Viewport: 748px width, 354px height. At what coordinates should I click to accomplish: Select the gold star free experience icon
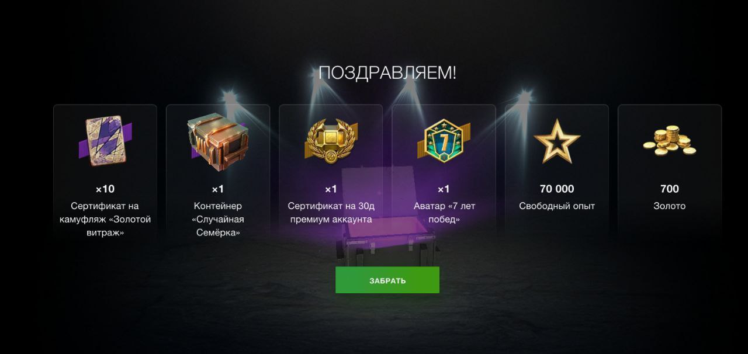pyautogui.click(x=557, y=141)
